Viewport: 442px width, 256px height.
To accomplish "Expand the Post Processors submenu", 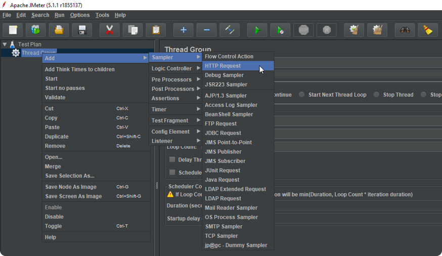I will [175, 89].
